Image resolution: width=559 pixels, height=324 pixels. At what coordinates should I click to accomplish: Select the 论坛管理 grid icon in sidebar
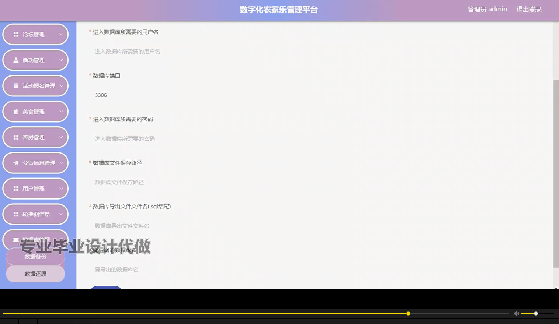click(x=16, y=34)
